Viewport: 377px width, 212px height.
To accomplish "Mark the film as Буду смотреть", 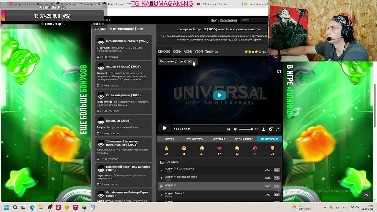I will 194,139.
